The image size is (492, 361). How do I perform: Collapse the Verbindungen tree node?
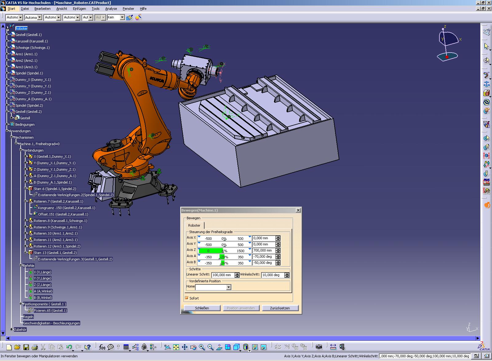[21, 150]
